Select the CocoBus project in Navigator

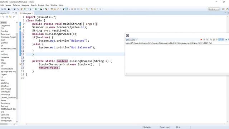4,31
